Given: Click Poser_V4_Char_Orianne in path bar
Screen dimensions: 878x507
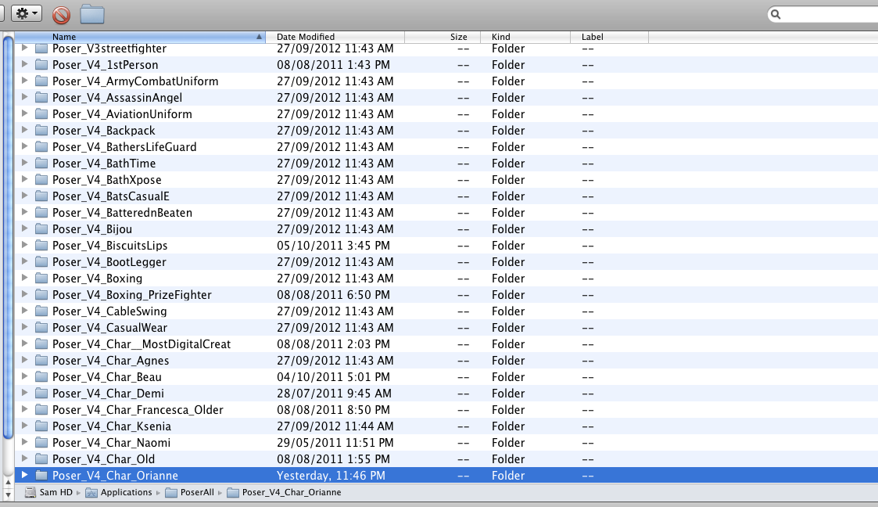Looking at the screenshot, I should coord(284,492).
